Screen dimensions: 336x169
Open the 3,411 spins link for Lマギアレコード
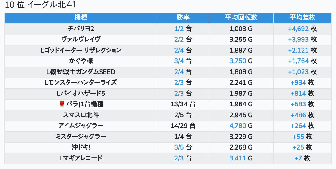click(x=238, y=158)
